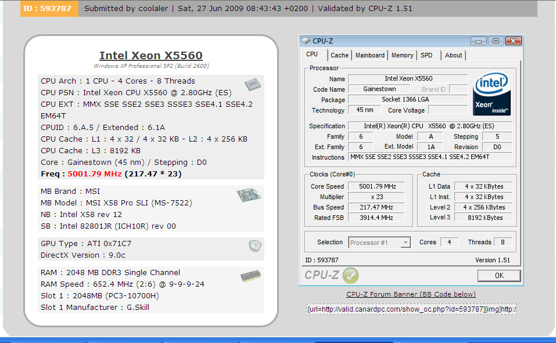Click the CPU chip icon in CPU section
The height and width of the screenshot is (343, 556).
pos(253,84)
